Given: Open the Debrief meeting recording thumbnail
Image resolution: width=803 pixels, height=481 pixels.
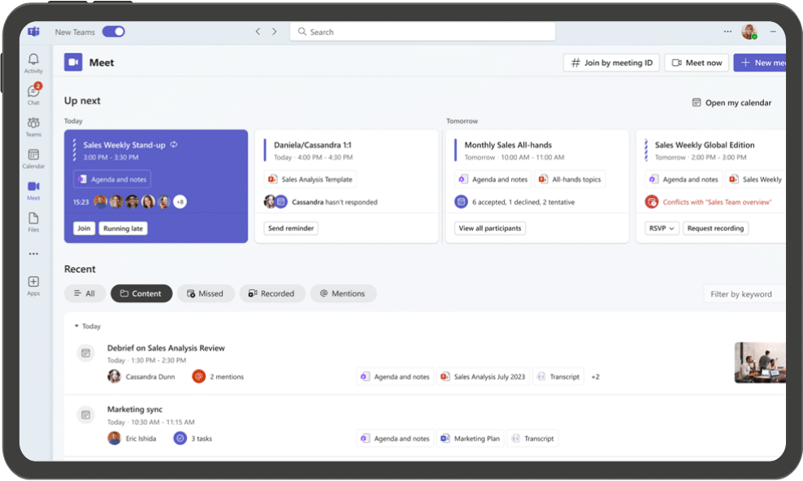Looking at the screenshot, I should (760, 362).
